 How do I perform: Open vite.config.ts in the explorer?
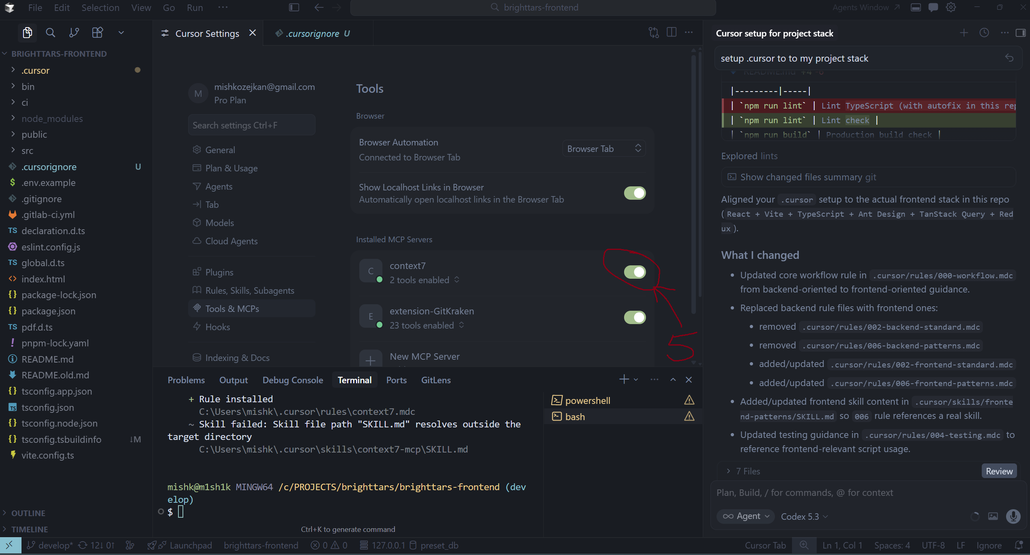(x=48, y=455)
